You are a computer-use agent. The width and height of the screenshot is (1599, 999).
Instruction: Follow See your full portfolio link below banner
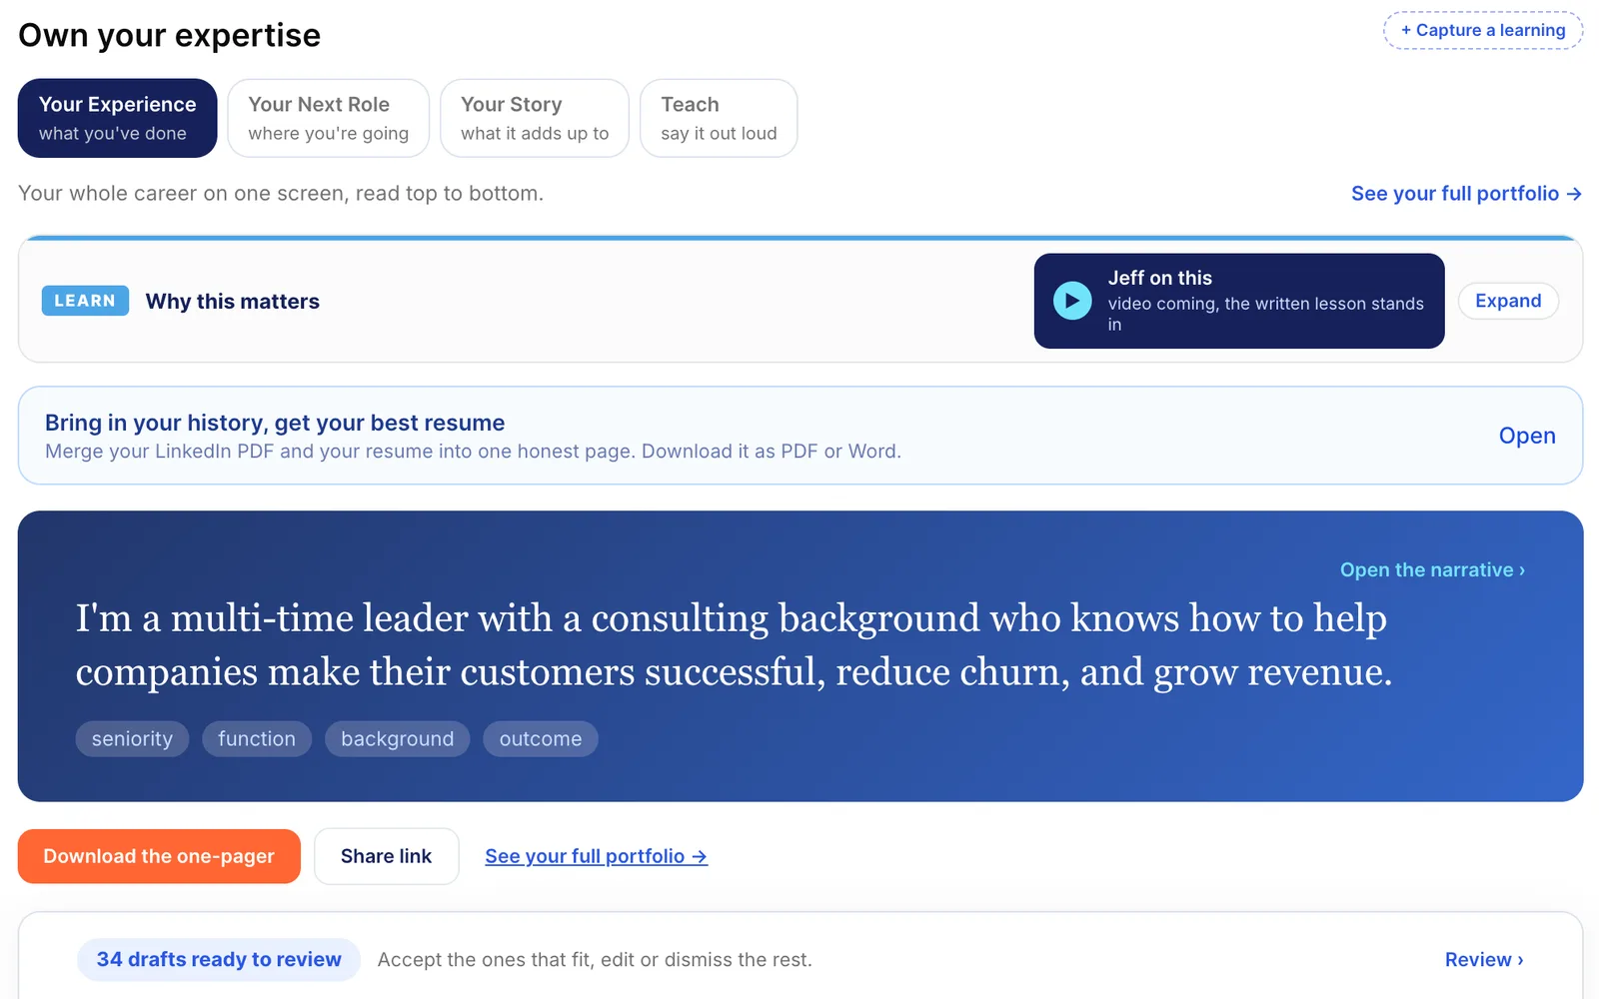point(597,856)
